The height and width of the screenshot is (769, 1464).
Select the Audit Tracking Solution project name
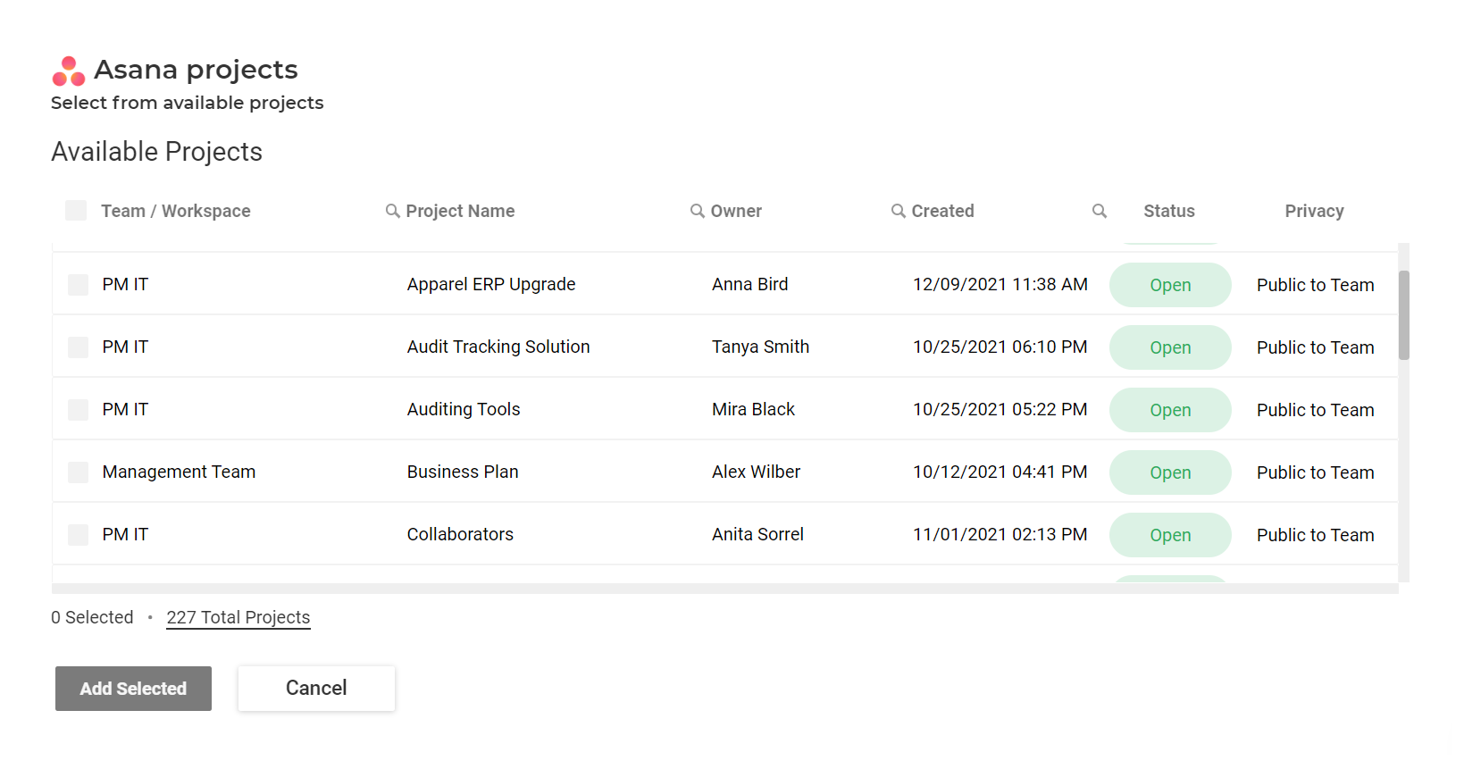[498, 347]
